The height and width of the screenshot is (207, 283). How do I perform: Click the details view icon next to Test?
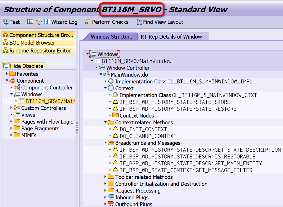pyautogui.click(x=30, y=22)
